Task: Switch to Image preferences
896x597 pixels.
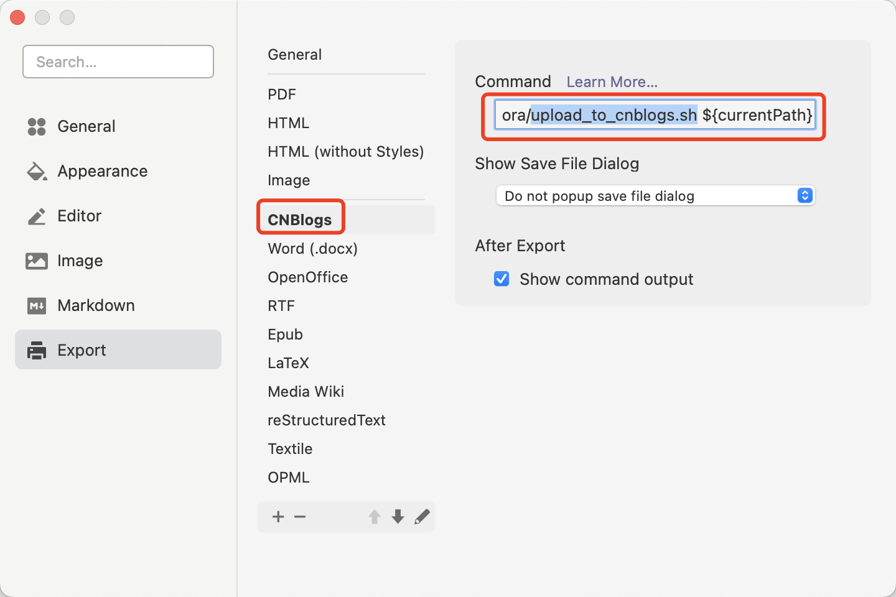Action: [118, 261]
